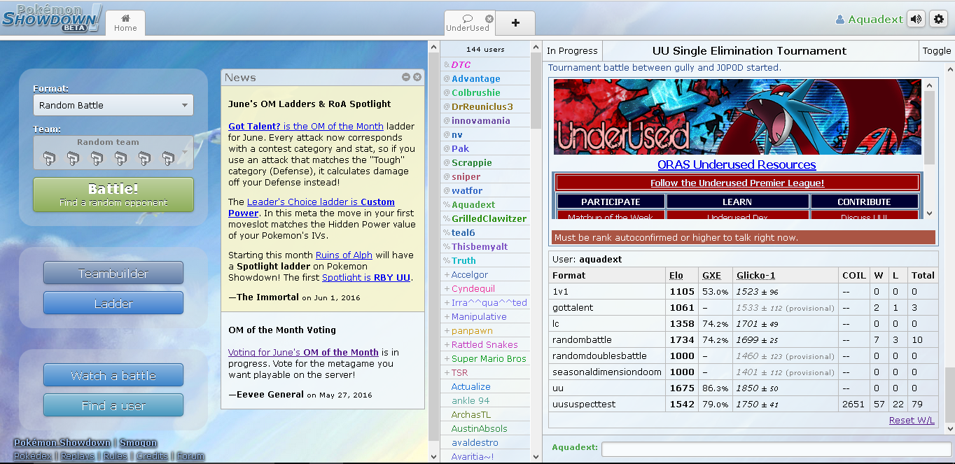The image size is (955, 464).
Task: Open the gear options icon
Action: point(939,20)
